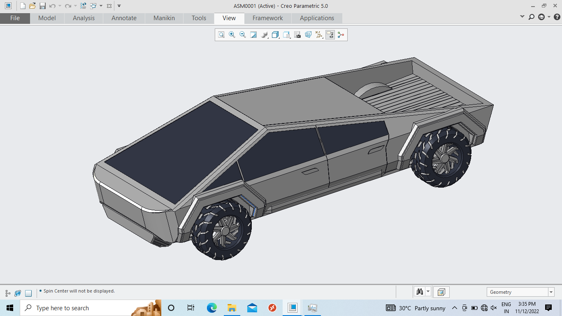This screenshot has width=562, height=316.
Task: Open the Help question mark icon
Action: point(557,17)
